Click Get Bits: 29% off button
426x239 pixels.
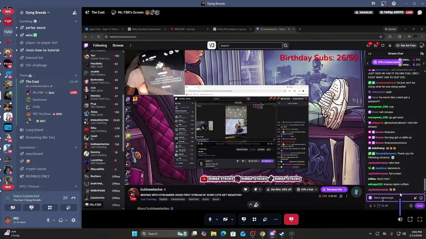(x=279, y=190)
